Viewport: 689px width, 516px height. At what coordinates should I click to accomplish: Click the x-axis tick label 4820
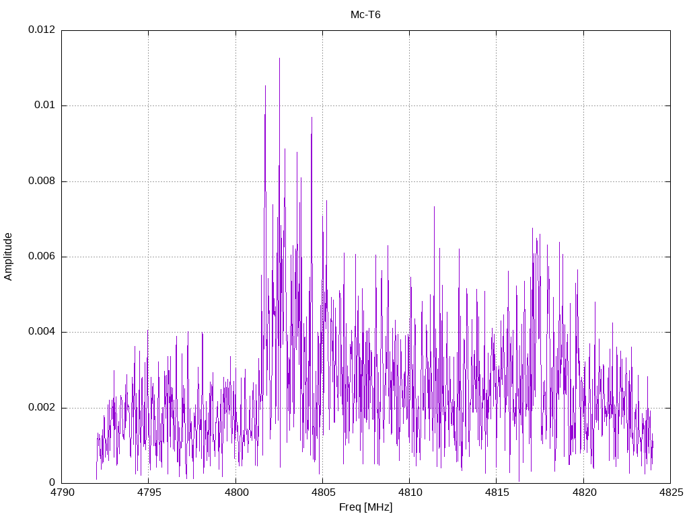point(583,492)
